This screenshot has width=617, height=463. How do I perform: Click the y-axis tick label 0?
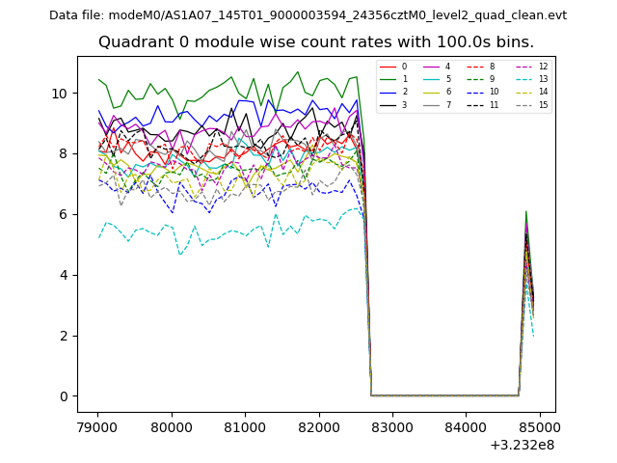(64, 396)
